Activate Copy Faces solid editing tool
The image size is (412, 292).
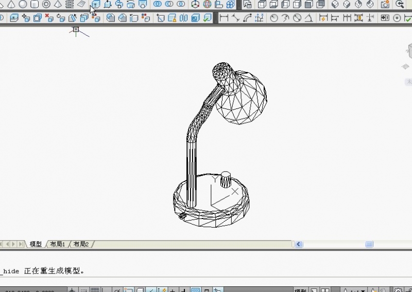[x=84, y=18]
